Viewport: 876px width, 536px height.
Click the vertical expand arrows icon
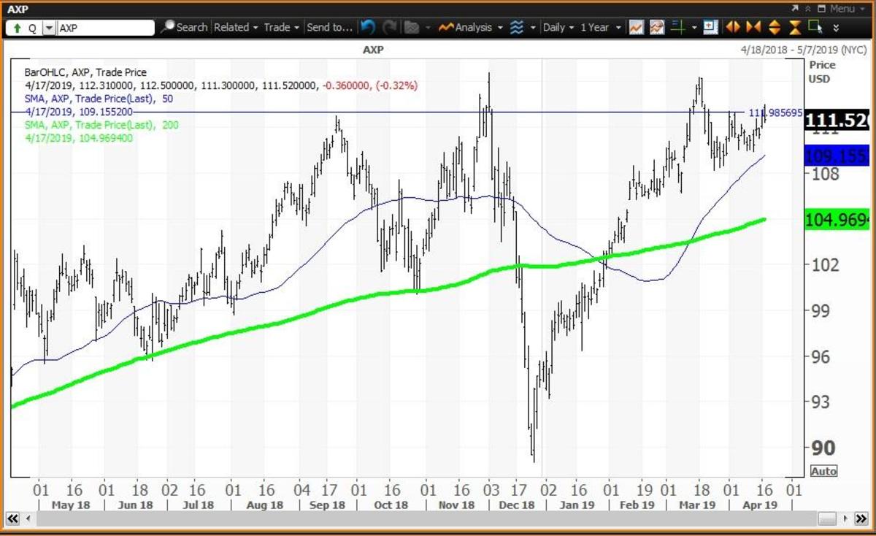tap(775, 27)
